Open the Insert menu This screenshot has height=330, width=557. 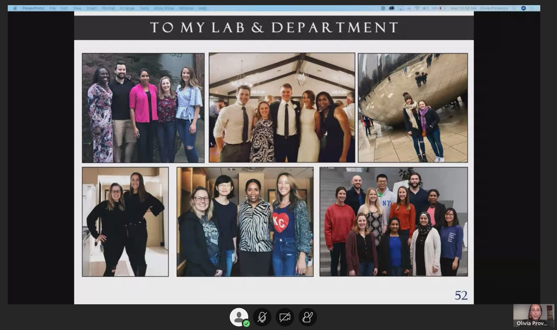tap(92, 8)
